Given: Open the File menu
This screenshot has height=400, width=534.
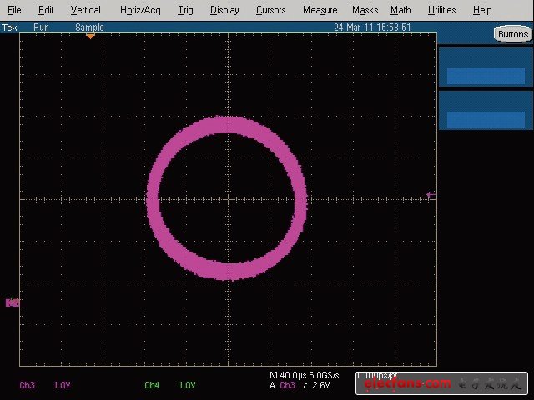Looking at the screenshot, I should tap(14, 10).
